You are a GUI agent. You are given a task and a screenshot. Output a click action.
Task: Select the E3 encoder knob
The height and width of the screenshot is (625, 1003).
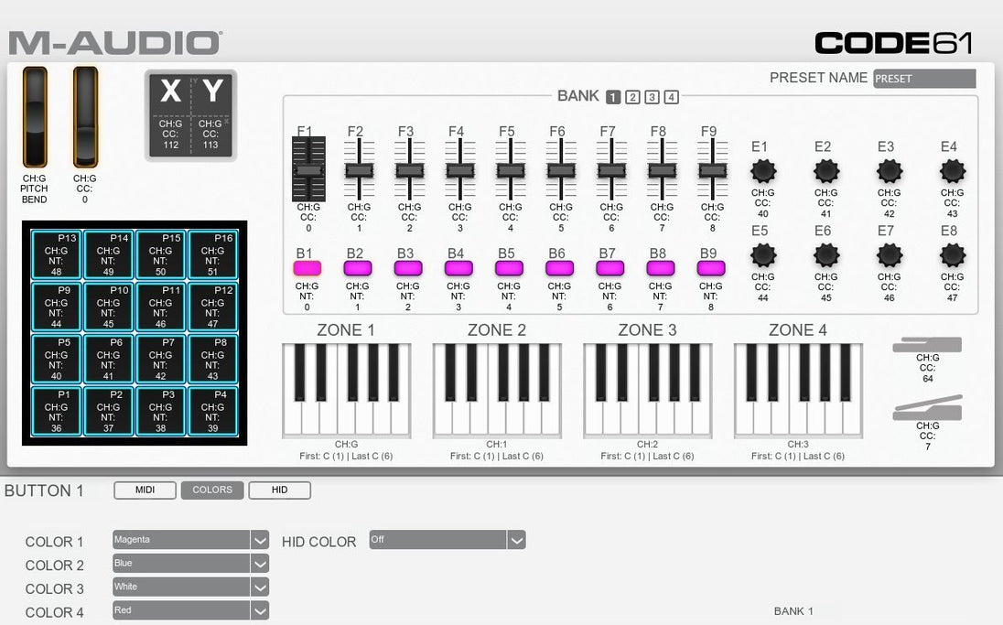890,171
